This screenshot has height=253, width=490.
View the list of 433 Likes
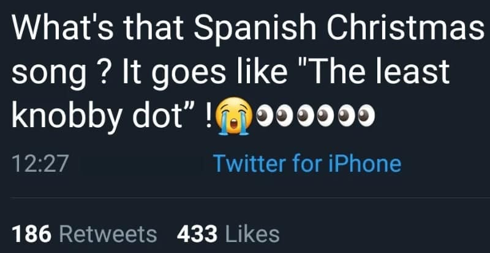click(x=228, y=233)
